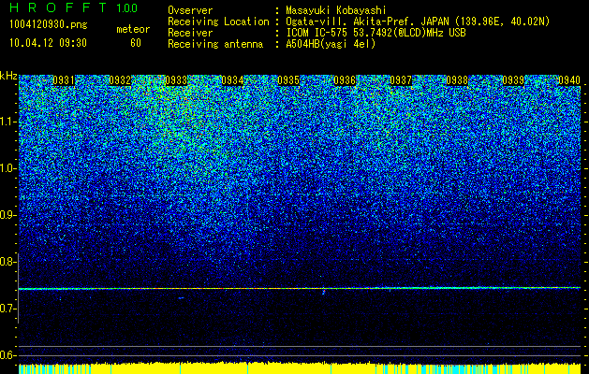The width and height of the screenshot is (589, 374).
Task: Click the Receiver field label
Action: pos(190,33)
